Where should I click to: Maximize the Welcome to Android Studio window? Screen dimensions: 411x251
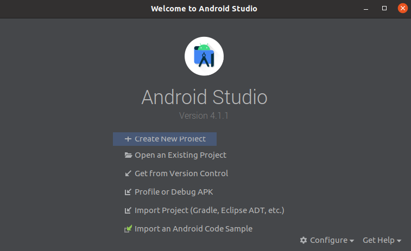coord(384,8)
